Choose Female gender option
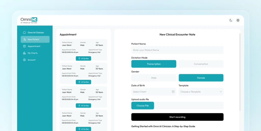Image resolution: width=261 pixels, height=131 pixels. [x=201, y=78]
